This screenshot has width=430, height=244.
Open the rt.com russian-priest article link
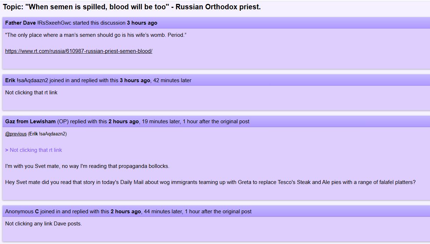point(79,51)
